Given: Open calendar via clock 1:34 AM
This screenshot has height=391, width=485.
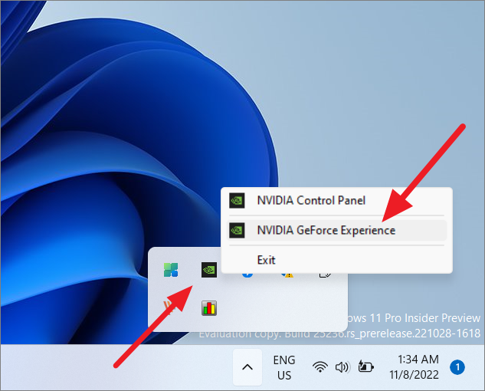Looking at the screenshot, I should [414, 367].
